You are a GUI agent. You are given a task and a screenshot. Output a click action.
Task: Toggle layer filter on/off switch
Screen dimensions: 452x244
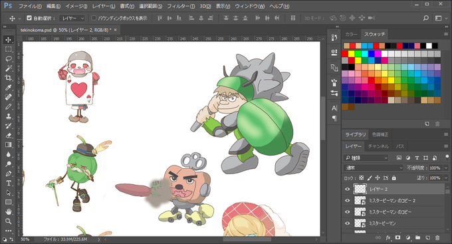pos(447,158)
